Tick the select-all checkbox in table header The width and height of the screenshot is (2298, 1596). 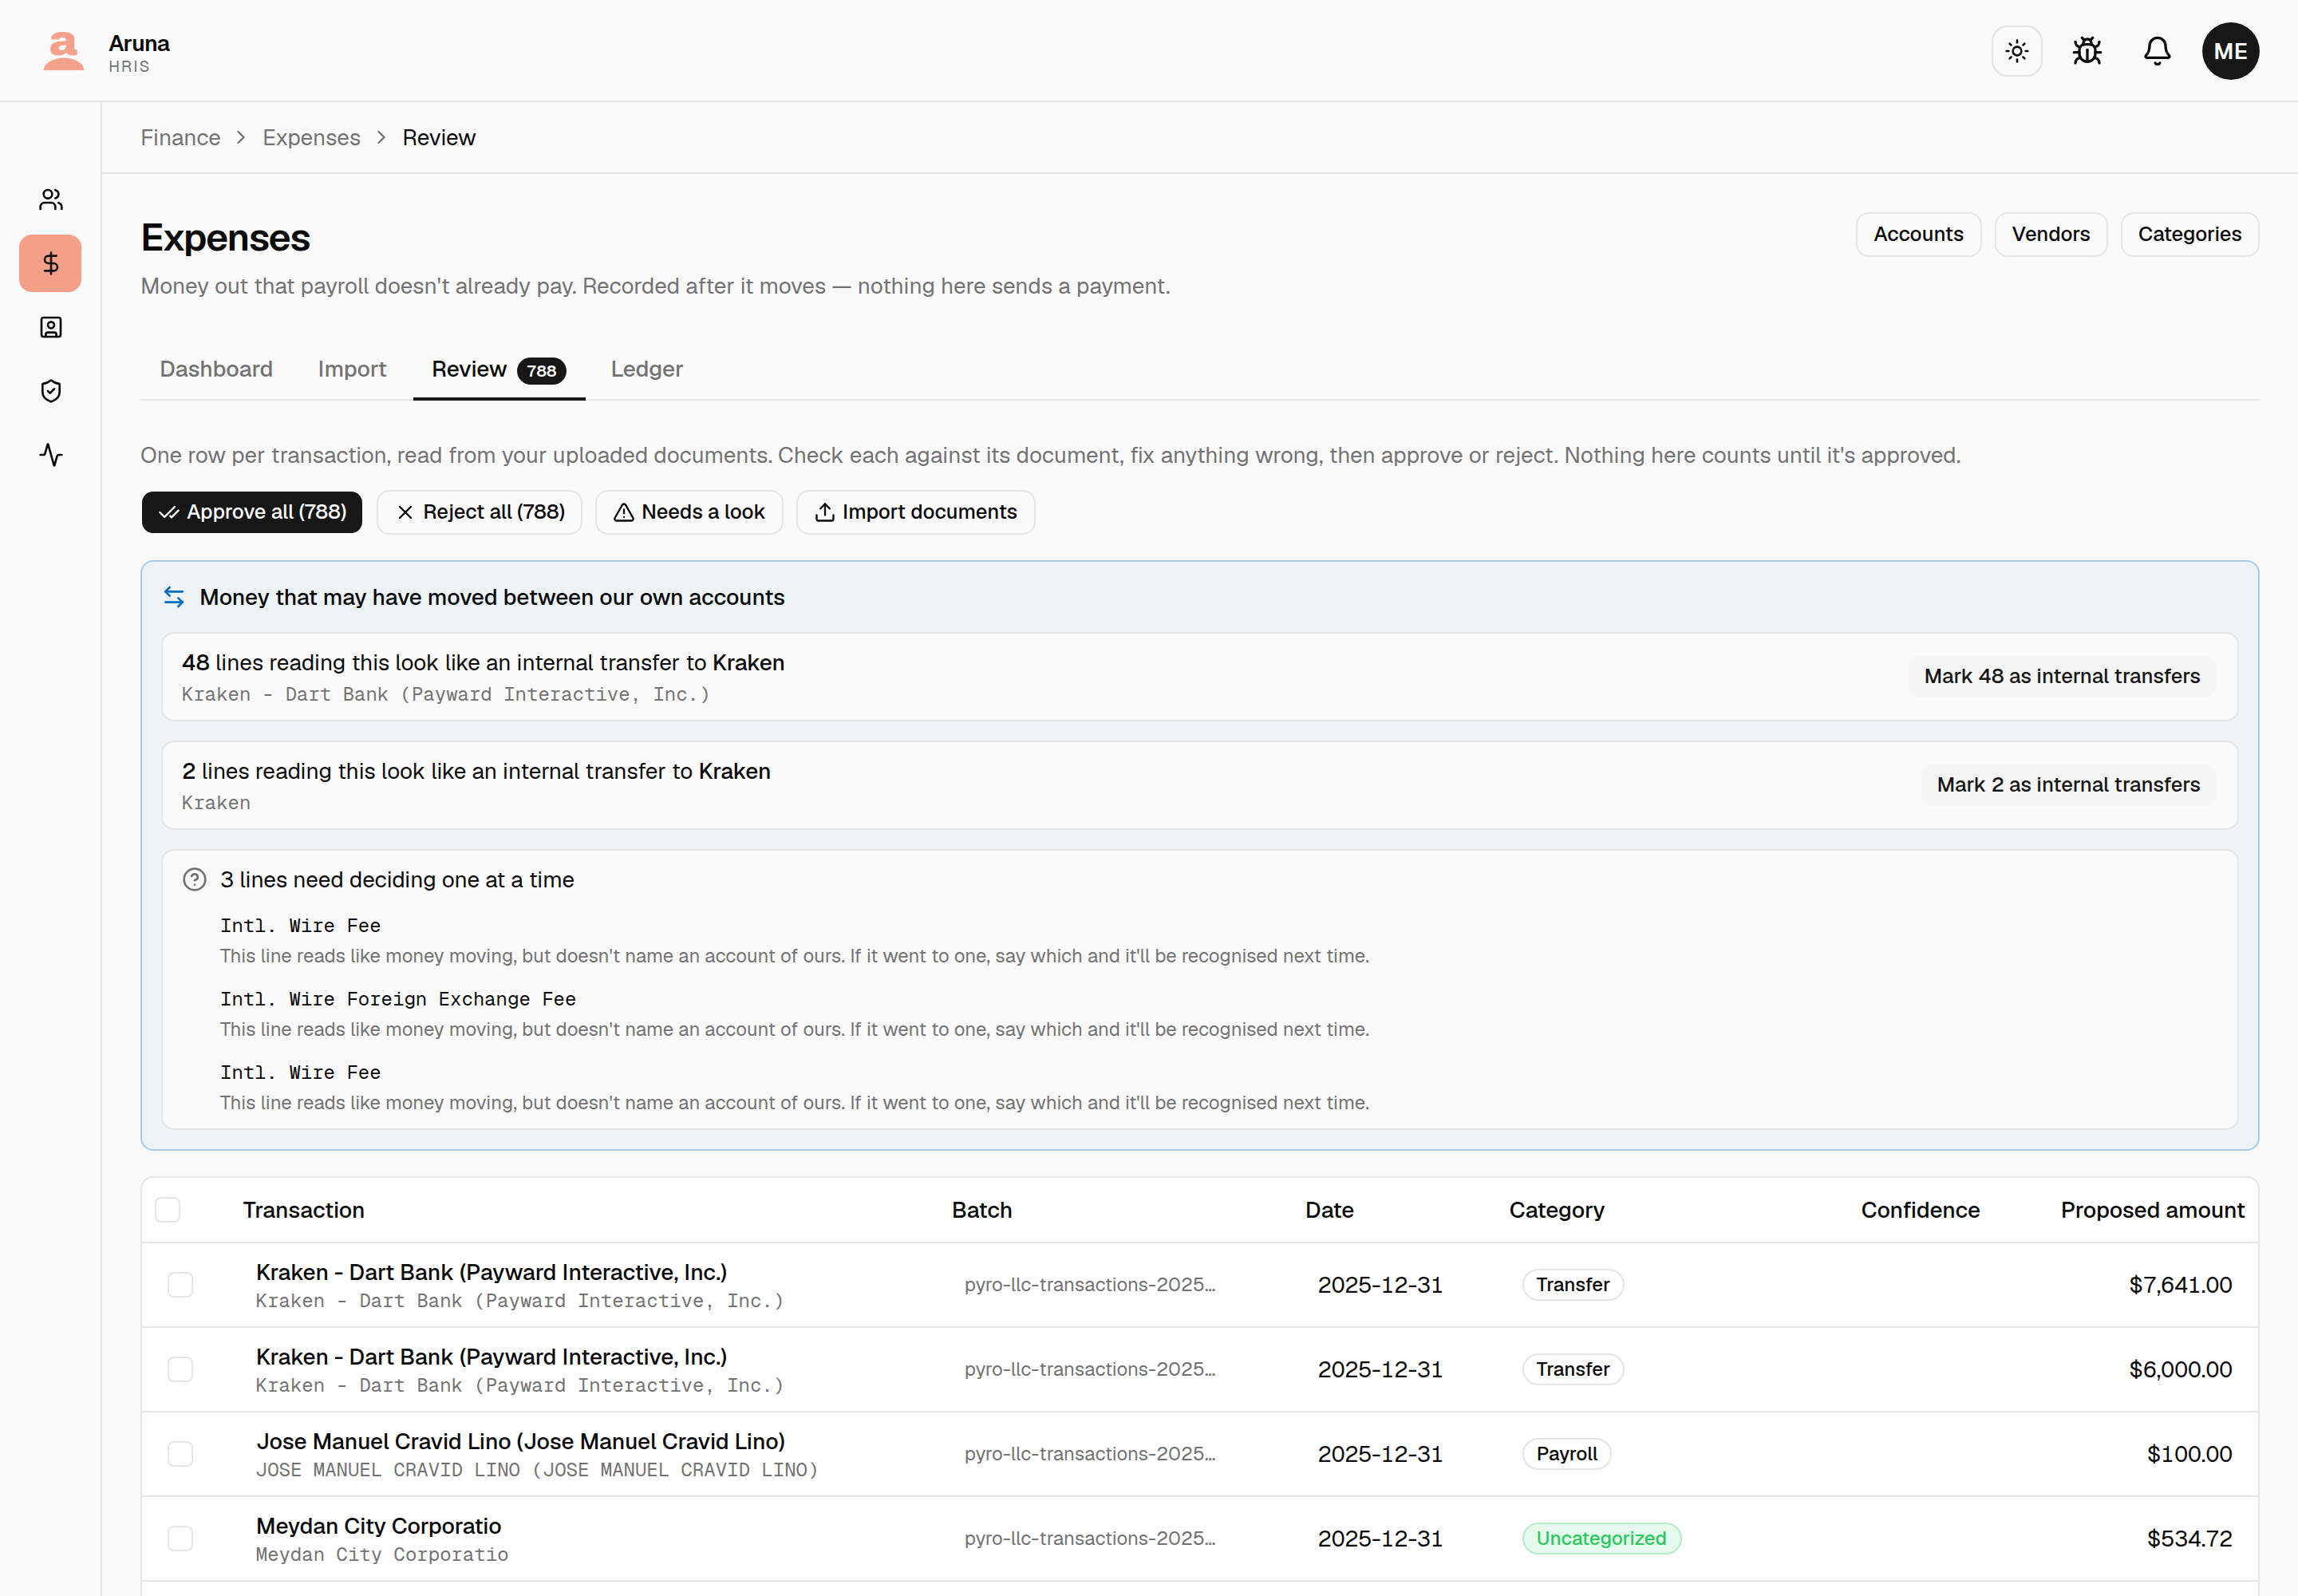coord(168,1210)
